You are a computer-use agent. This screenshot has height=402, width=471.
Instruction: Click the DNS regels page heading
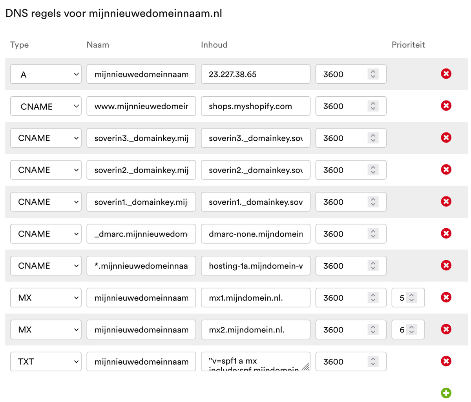click(x=114, y=13)
